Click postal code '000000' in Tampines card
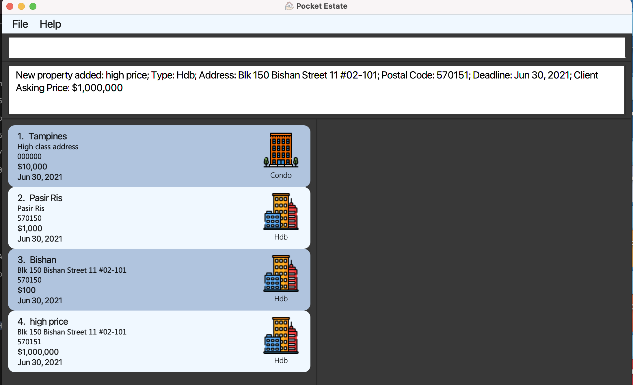 pos(29,156)
